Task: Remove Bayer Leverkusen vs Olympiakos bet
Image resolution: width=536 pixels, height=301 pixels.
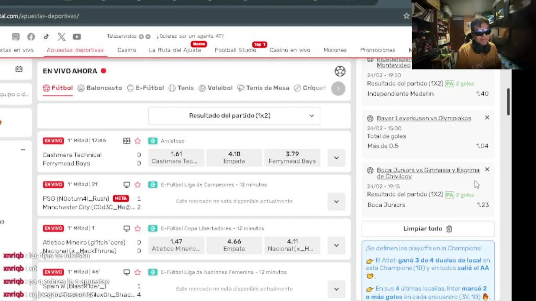Action: tap(487, 118)
